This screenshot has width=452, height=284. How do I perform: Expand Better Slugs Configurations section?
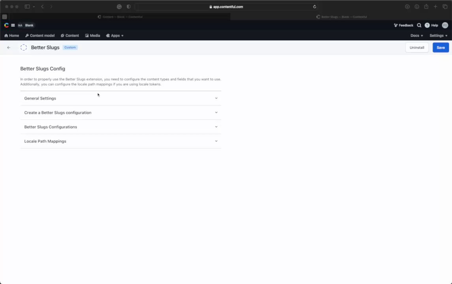[121, 127]
